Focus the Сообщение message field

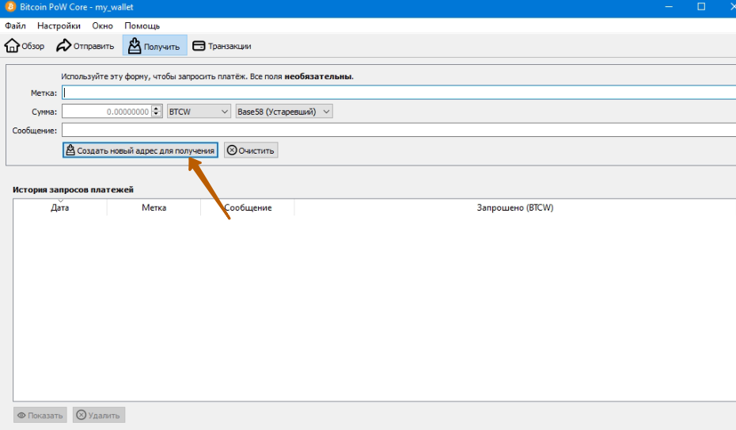pyautogui.click(x=399, y=130)
